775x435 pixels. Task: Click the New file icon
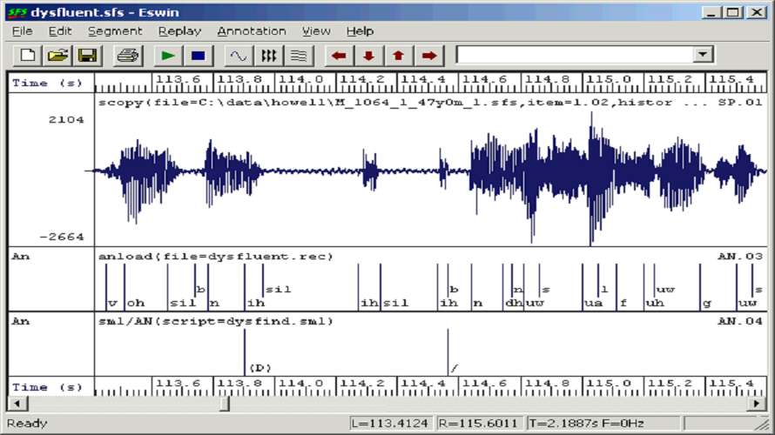pos(28,56)
